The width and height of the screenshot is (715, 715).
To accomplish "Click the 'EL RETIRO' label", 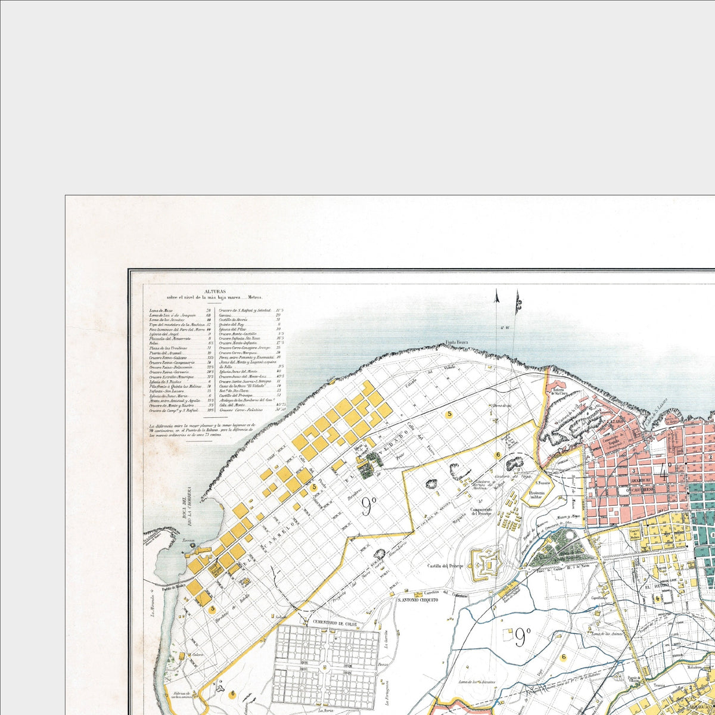I will click(657, 587).
